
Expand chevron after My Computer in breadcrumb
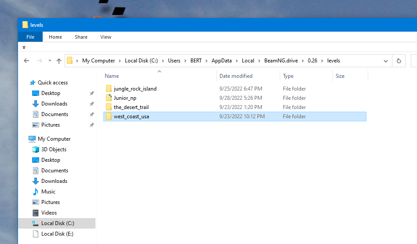coord(120,61)
